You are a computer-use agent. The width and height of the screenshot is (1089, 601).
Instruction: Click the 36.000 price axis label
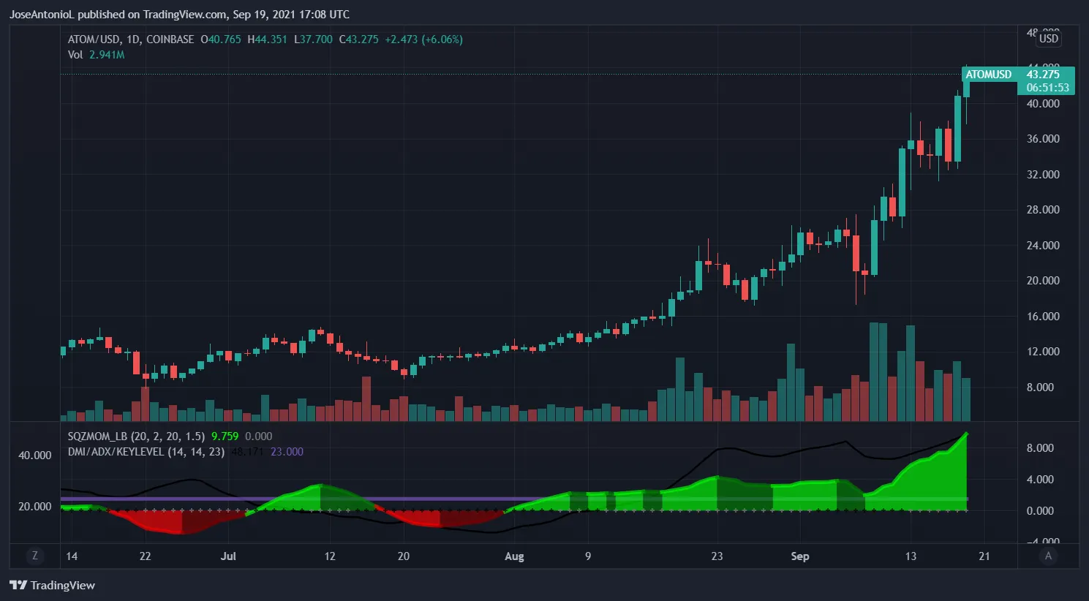(1043, 139)
